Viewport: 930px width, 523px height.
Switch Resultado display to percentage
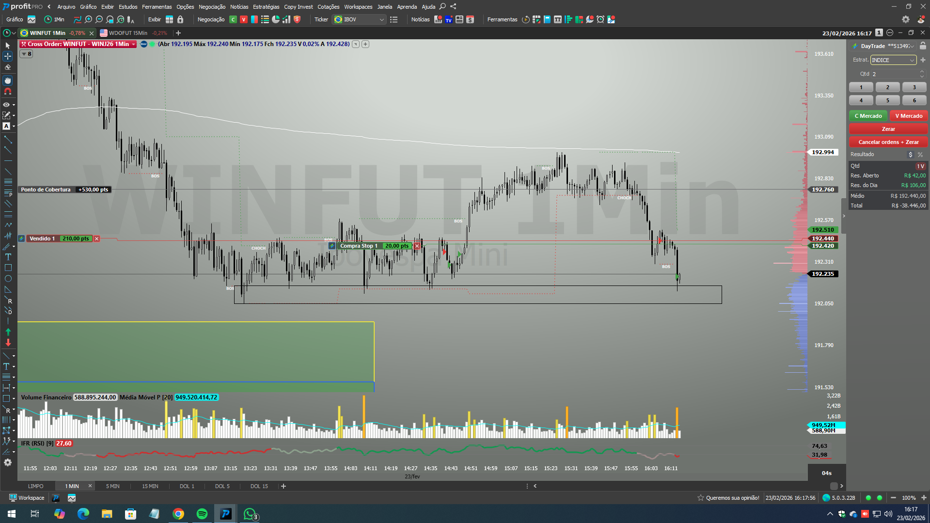pyautogui.click(x=920, y=155)
